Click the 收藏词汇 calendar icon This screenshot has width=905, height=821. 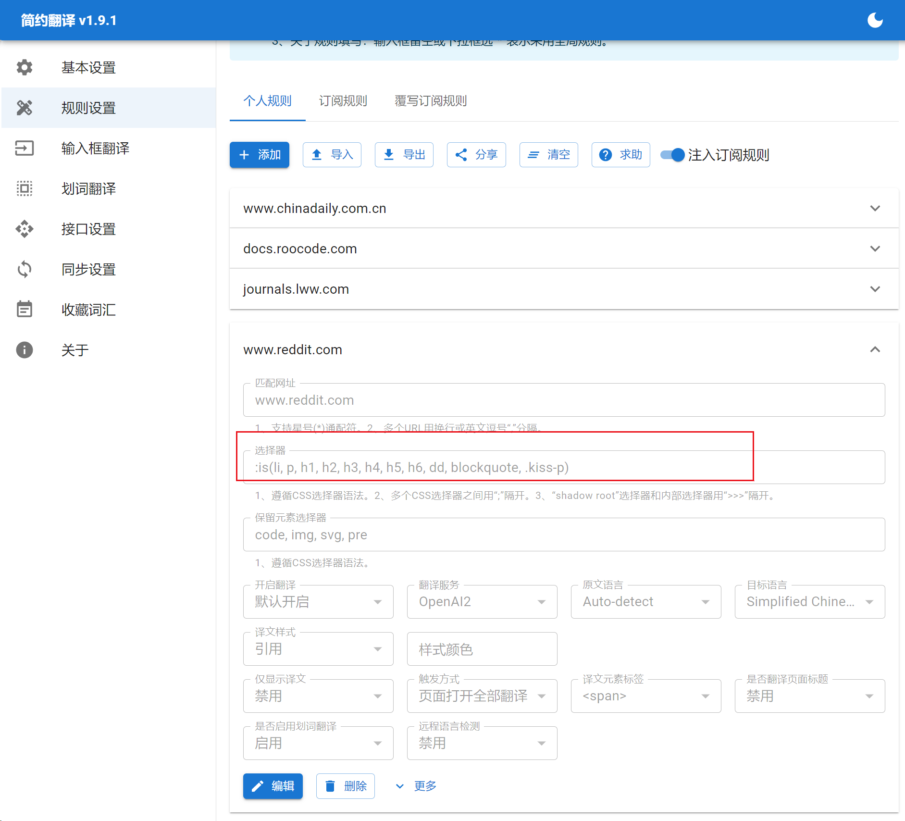[x=25, y=309]
